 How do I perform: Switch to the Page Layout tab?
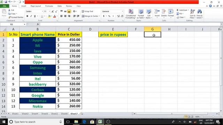point(36,6)
